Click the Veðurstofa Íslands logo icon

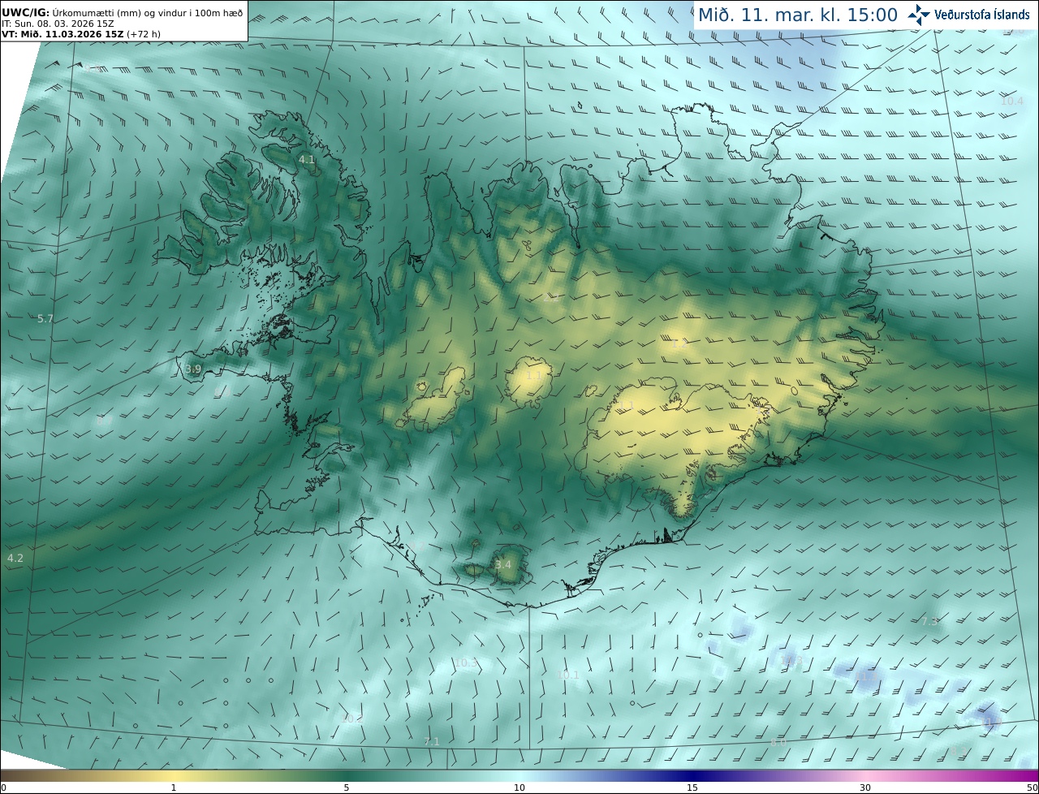coord(919,15)
